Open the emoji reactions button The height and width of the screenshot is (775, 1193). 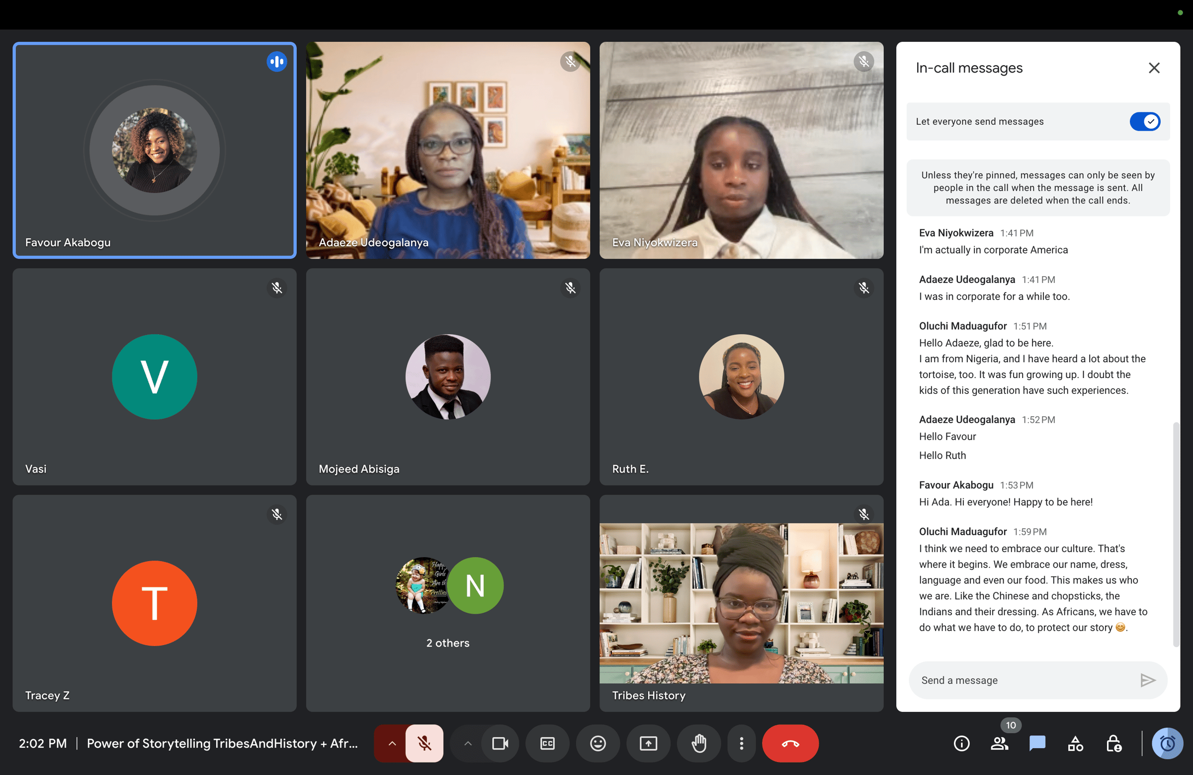pos(597,743)
